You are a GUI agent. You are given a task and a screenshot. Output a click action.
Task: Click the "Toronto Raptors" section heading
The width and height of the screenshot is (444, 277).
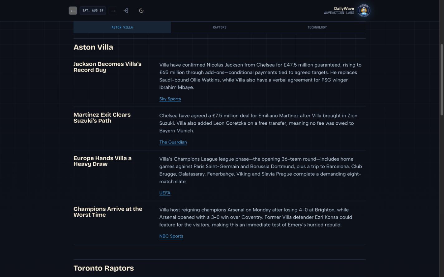[103, 268]
